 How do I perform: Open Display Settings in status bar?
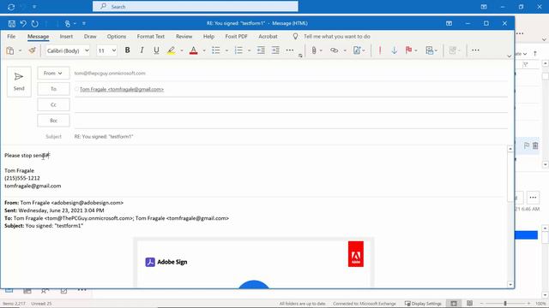[423, 304]
